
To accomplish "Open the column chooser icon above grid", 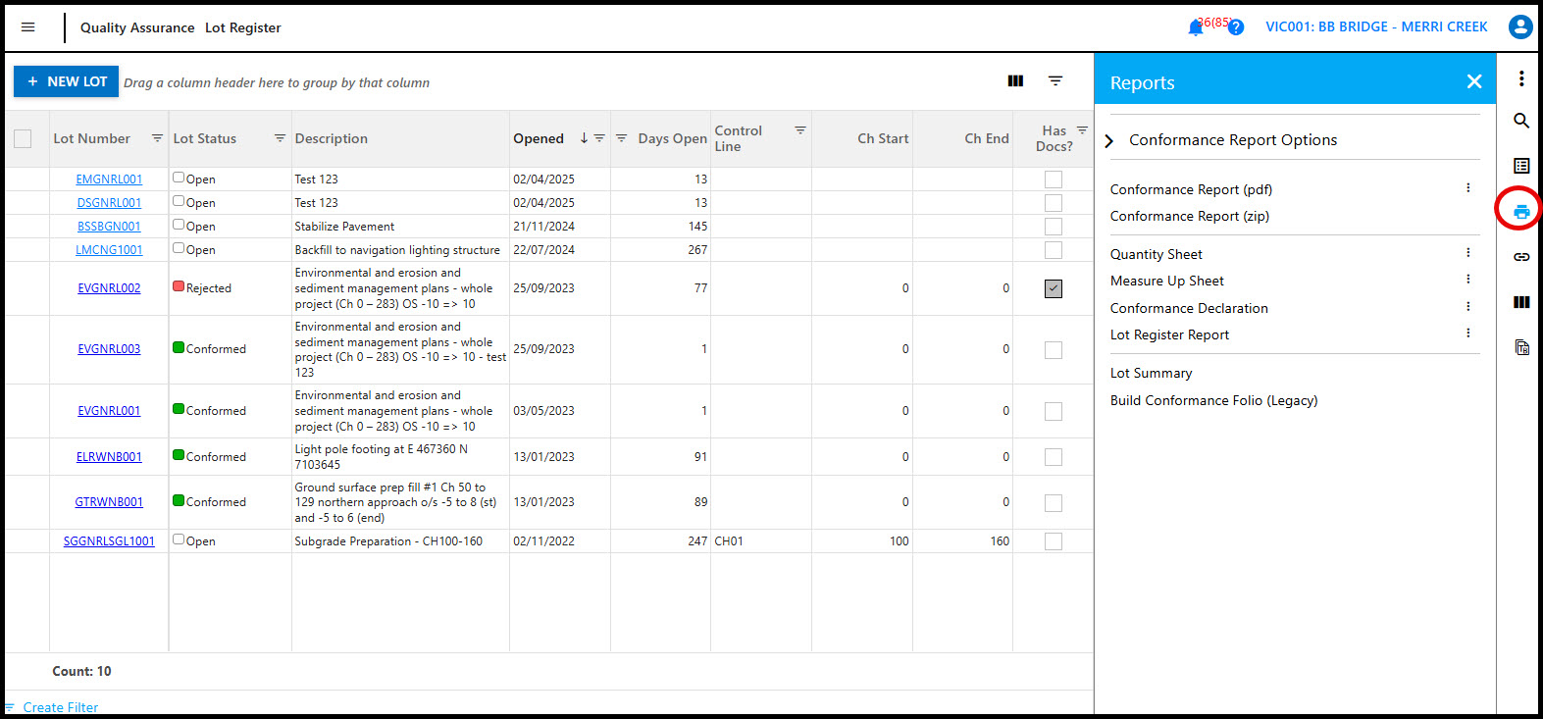I will click(x=1015, y=81).
